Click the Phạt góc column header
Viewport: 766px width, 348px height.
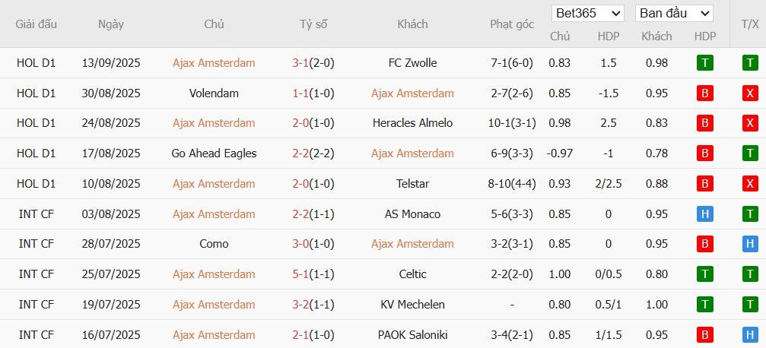click(x=512, y=24)
